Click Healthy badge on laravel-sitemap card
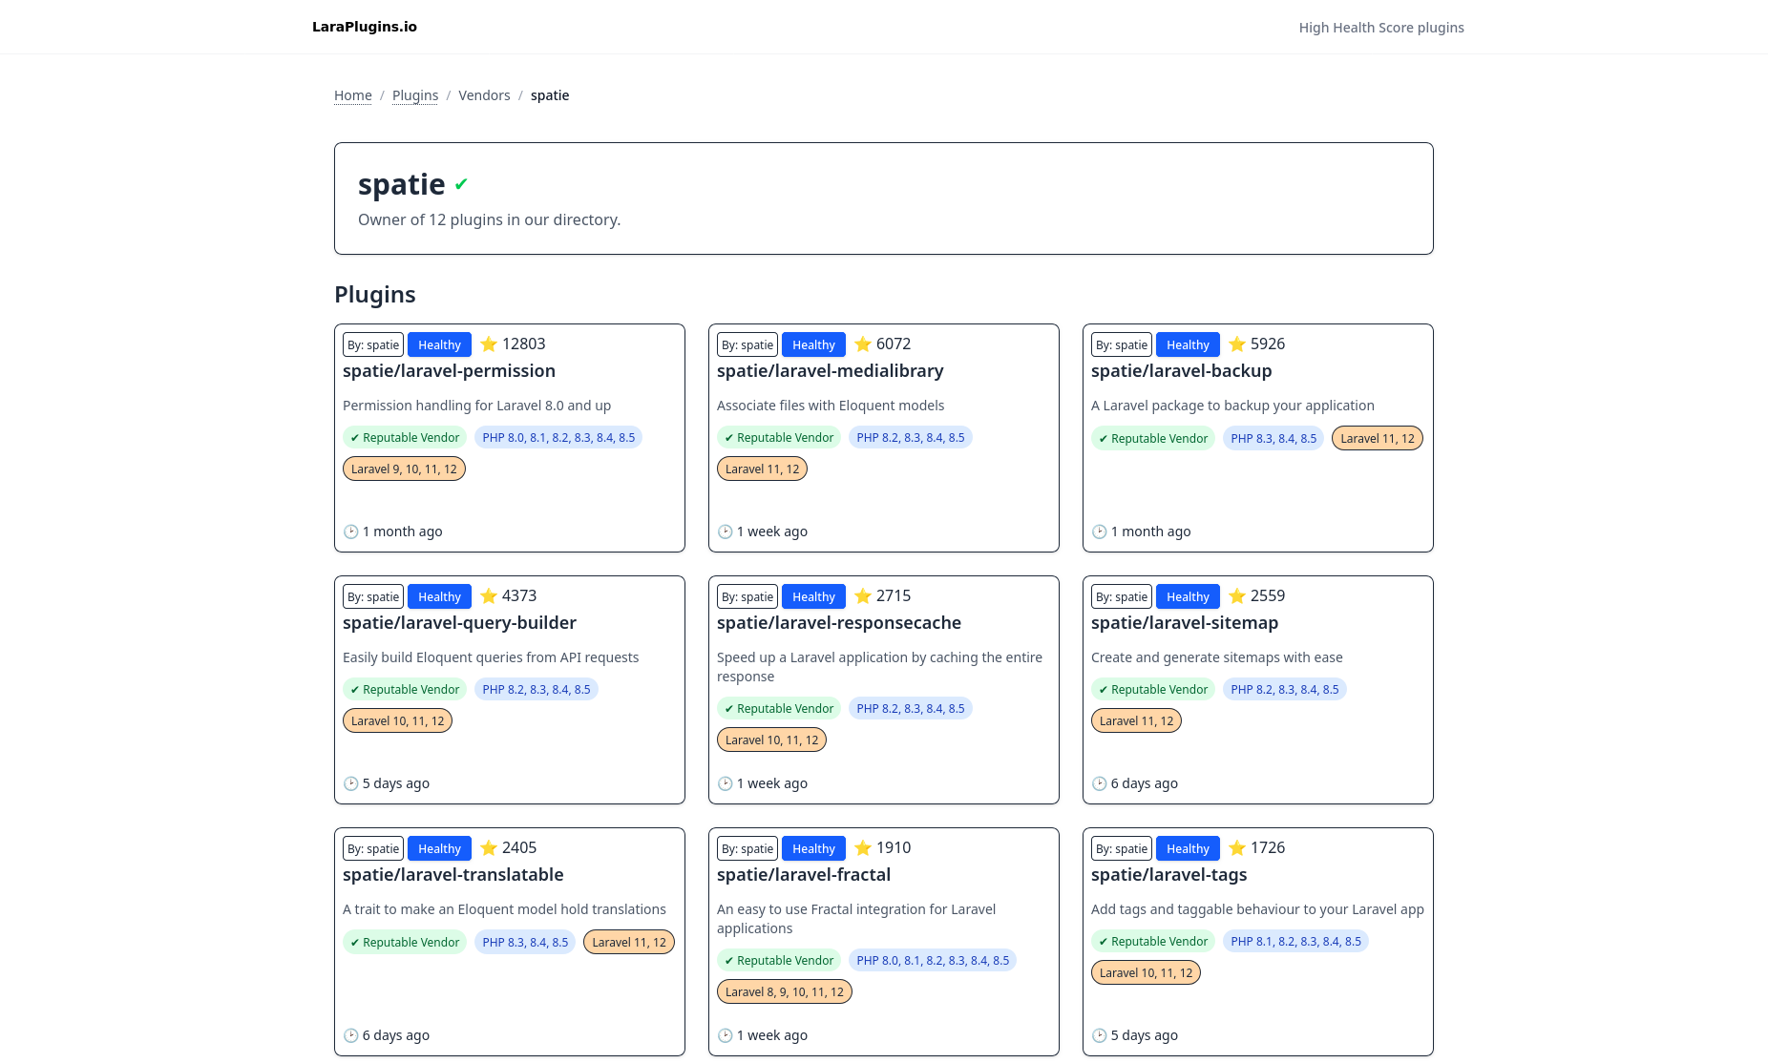 tap(1188, 596)
